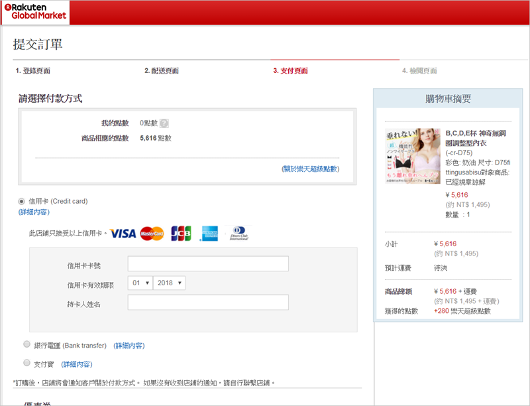The width and height of the screenshot is (530, 406).
Task: Switch to step 3. 支付頁面
Action: point(290,71)
